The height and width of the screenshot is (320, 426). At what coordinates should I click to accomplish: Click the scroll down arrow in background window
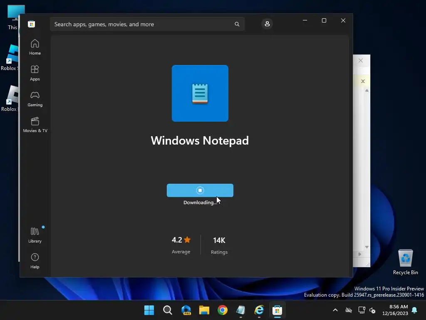tap(367, 247)
